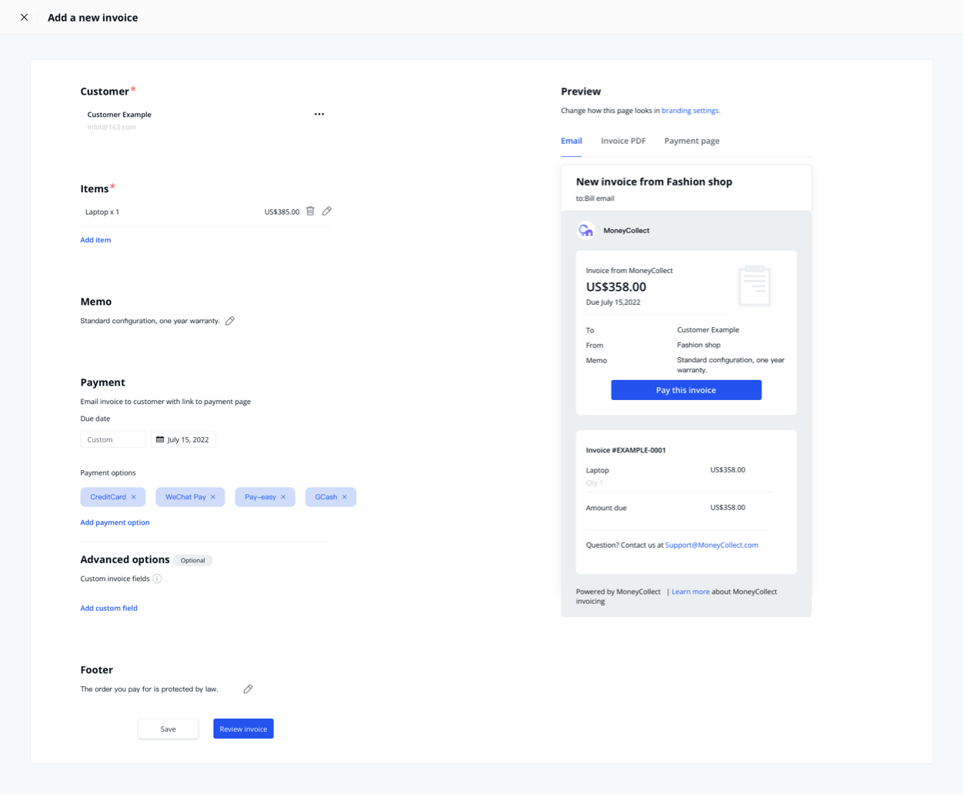Remove the Pay-easy payment option
965x794 pixels.
pyautogui.click(x=283, y=497)
